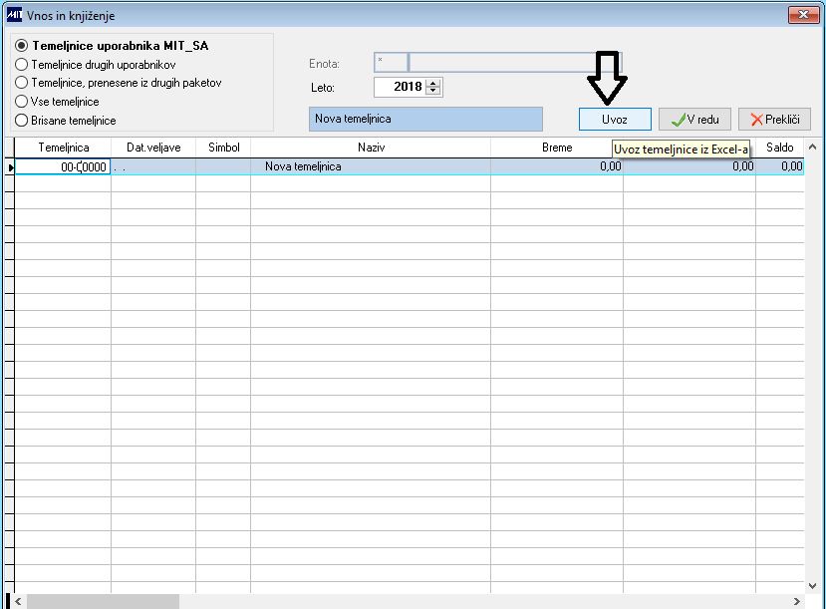
Task: Click the Temeljnica column header
Action: click(x=63, y=148)
